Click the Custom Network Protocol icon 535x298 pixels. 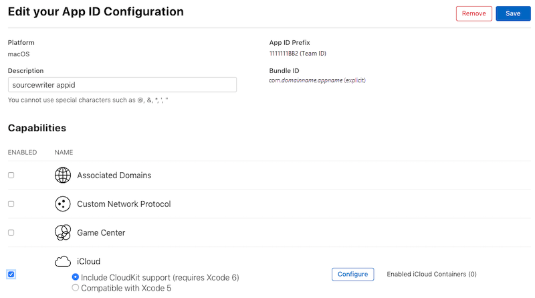[x=63, y=204]
